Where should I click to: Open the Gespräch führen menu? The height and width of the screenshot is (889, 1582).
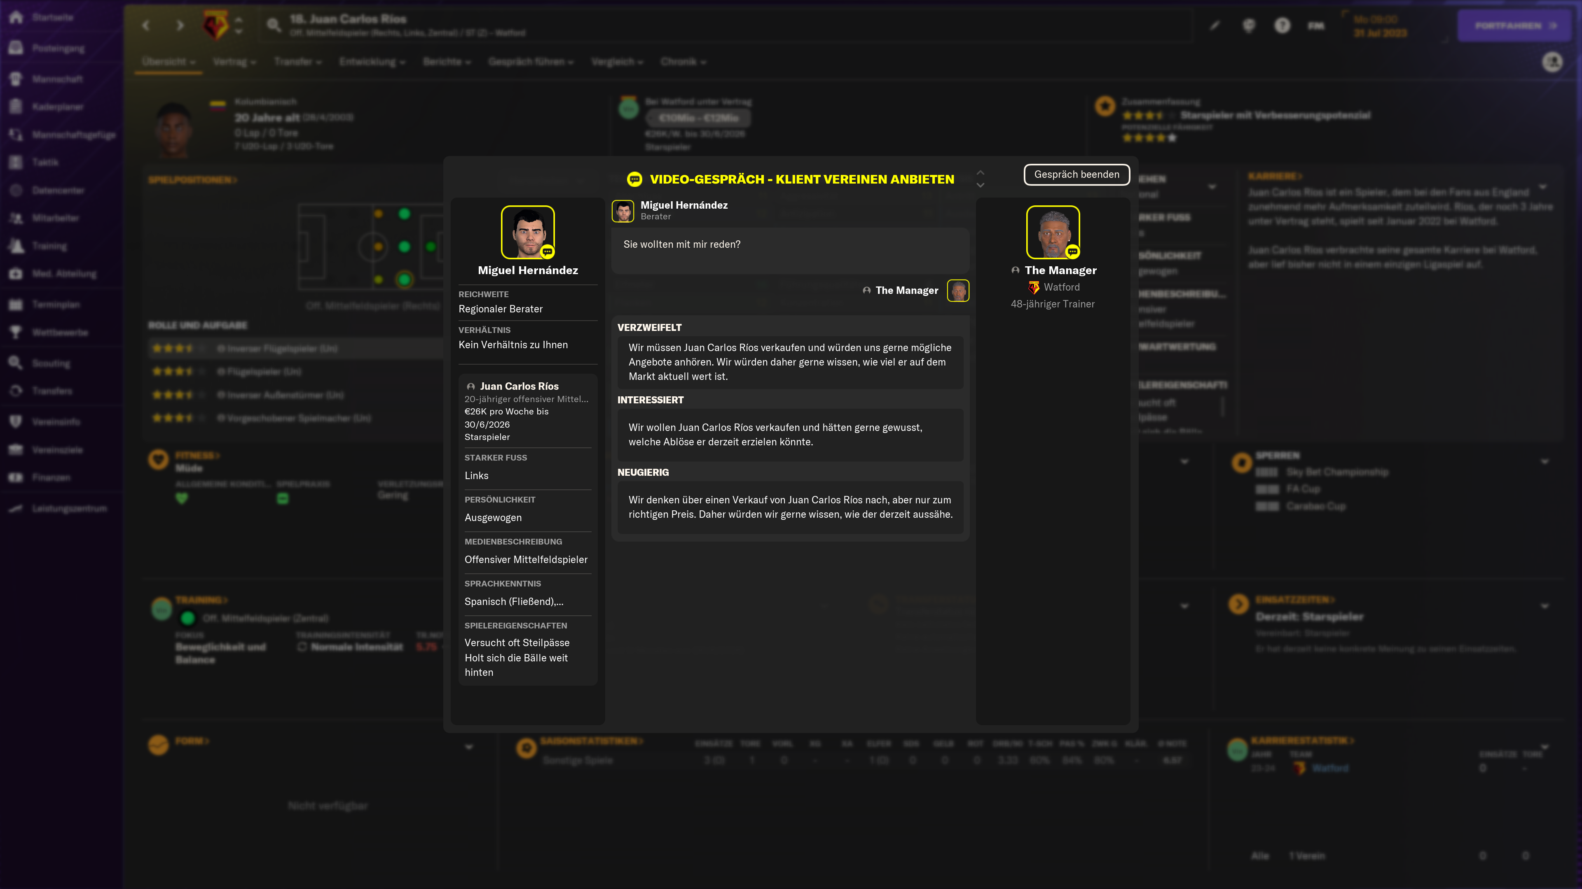[x=531, y=62]
